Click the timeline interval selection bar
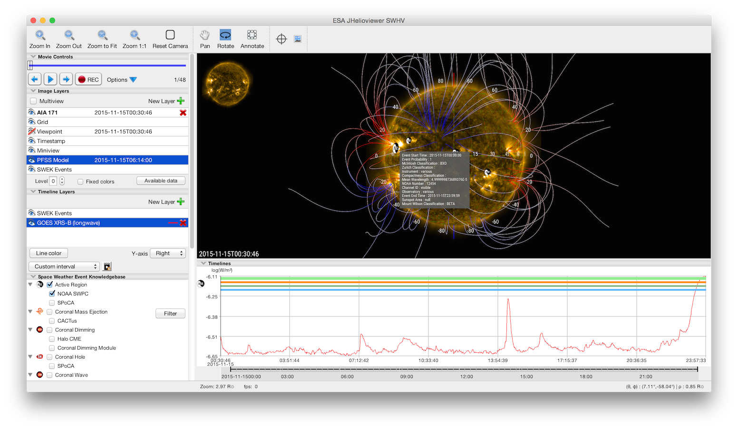Viewport: 738px width, 430px height. pos(464,369)
